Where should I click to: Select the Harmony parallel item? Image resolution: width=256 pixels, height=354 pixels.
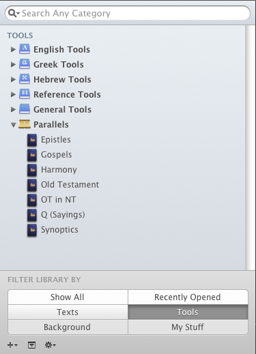point(59,170)
